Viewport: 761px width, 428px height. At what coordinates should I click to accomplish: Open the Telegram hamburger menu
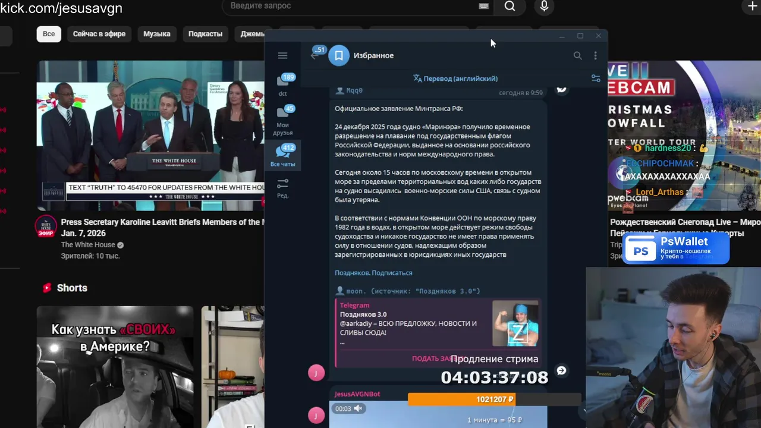tap(282, 55)
